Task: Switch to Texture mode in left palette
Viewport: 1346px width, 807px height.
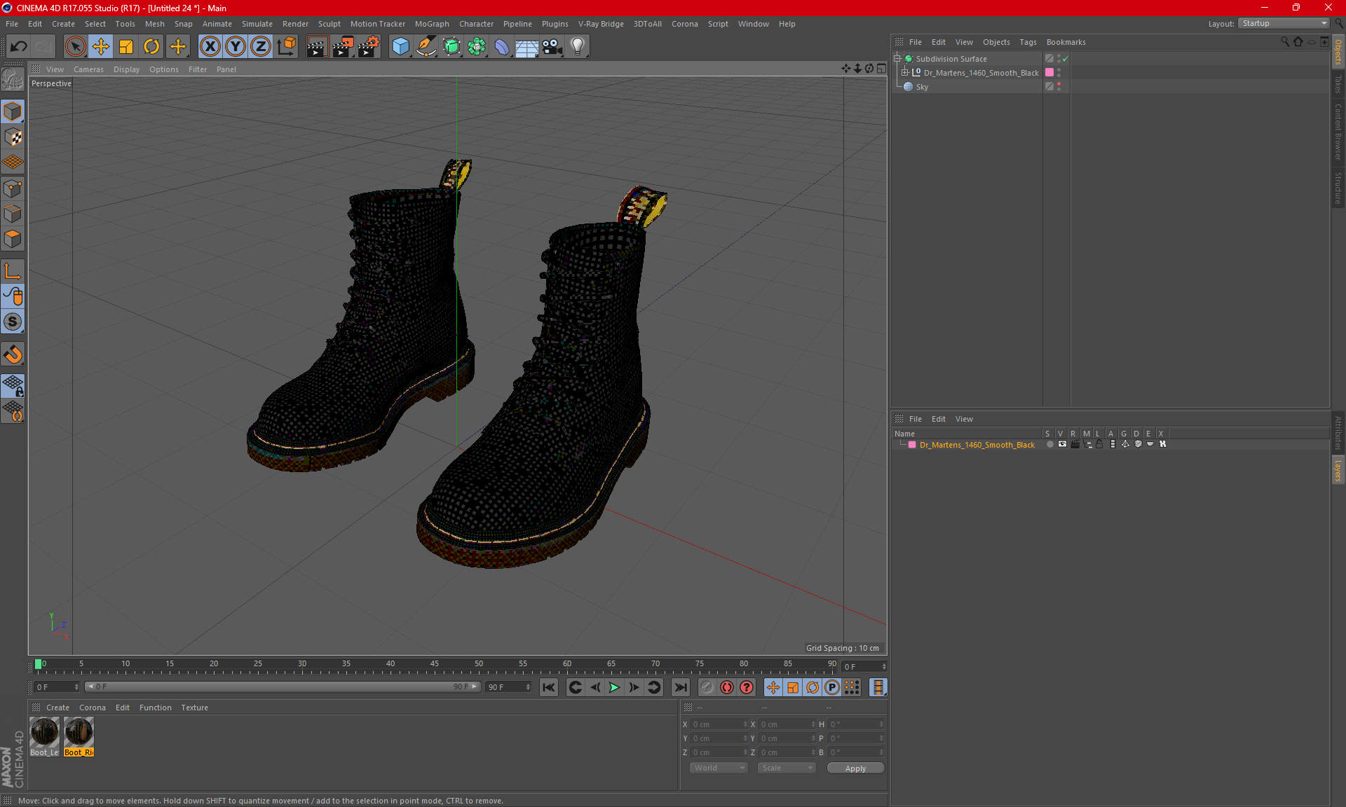Action: (x=13, y=137)
